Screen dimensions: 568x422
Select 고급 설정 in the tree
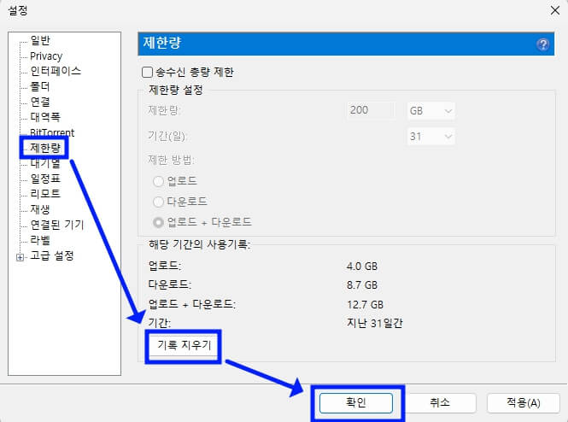(x=52, y=255)
